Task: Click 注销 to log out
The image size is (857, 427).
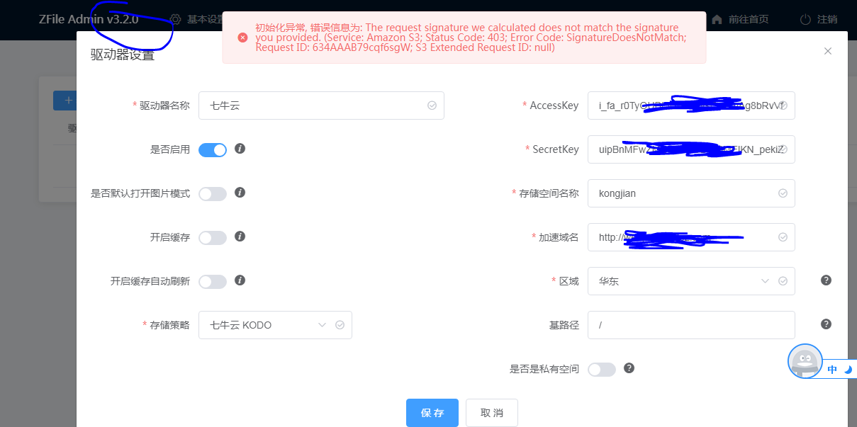Action: pyautogui.click(x=826, y=20)
